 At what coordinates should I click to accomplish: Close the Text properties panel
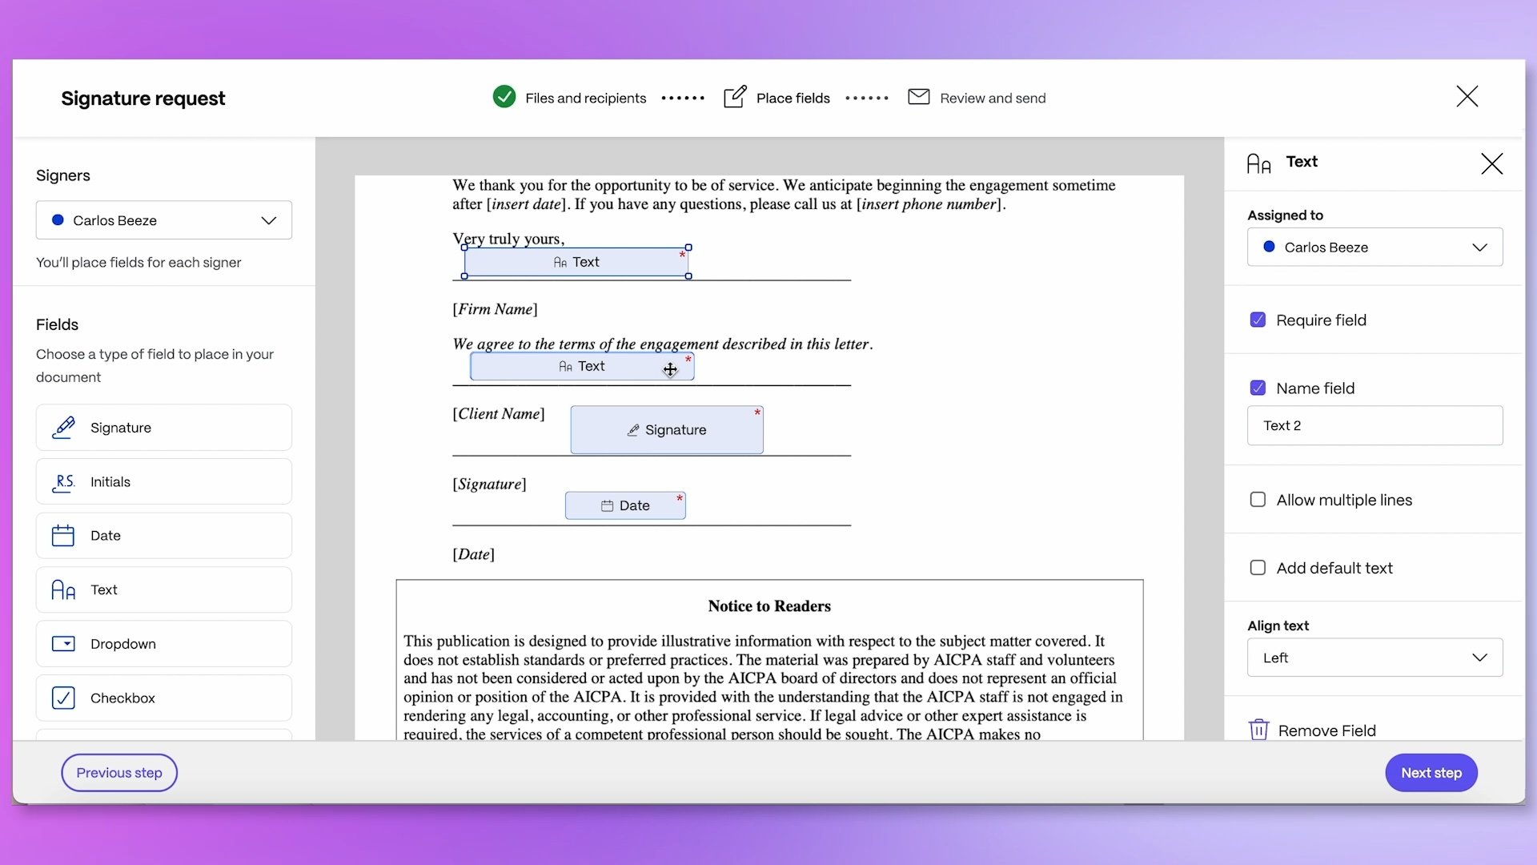pyautogui.click(x=1492, y=163)
